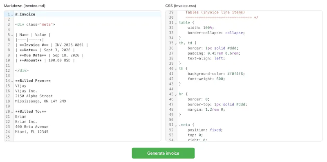The width and height of the screenshot is (327, 162).
Task: Click the INV-2026-0801 invoice number text
Action: click(x=69, y=45)
